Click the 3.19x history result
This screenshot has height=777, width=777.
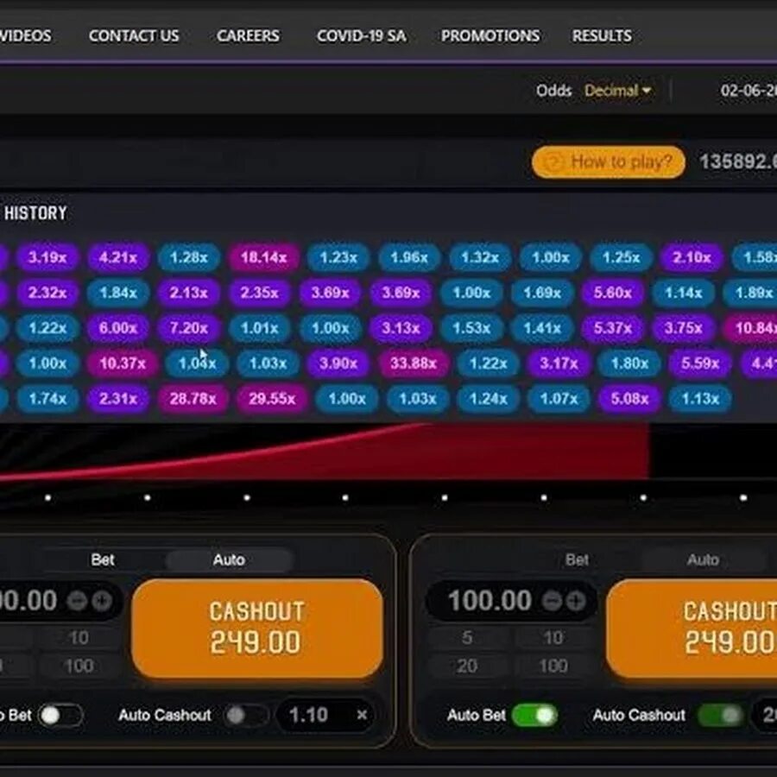coord(47,257)
